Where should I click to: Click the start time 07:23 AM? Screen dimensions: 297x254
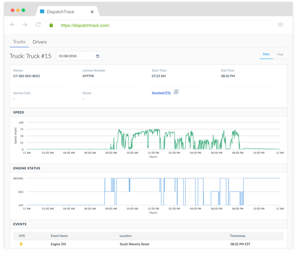[159, 76]
